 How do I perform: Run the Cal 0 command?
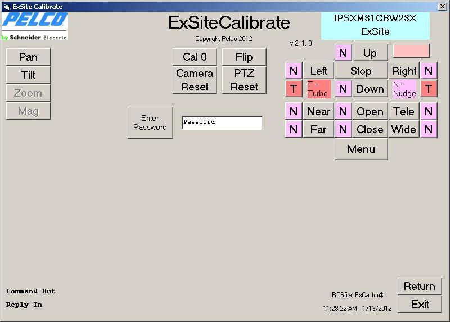(x=195, y=57)
